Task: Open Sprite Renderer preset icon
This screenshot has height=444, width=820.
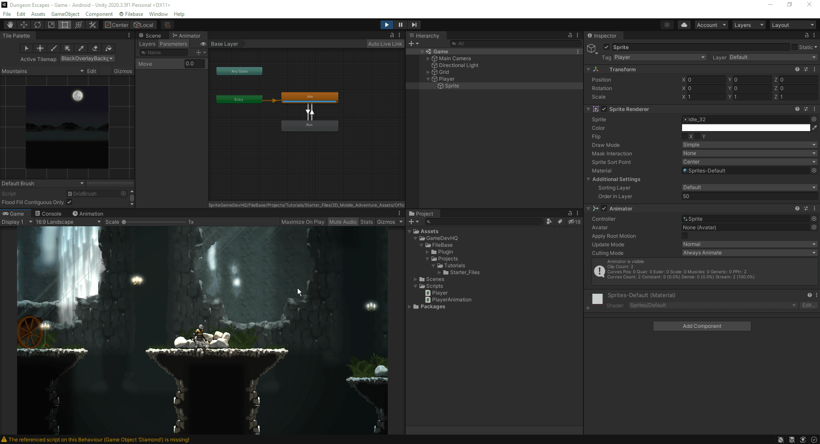Action: [x=806, y=109]
